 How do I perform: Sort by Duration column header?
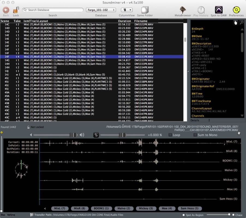click(124, 21)
